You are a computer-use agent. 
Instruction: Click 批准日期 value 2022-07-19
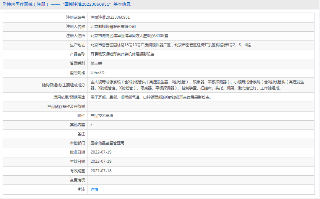click(x=101, y=152)
